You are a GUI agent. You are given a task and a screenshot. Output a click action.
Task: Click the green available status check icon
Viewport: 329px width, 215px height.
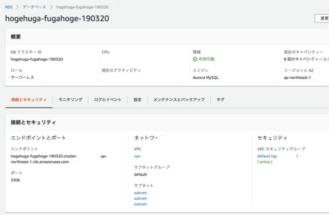[195, 59]
